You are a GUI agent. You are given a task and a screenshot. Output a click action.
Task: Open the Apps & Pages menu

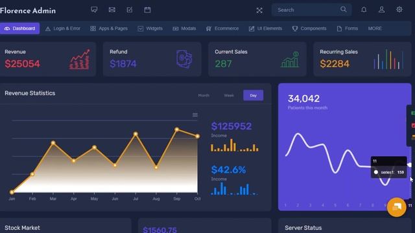point(109,28)
